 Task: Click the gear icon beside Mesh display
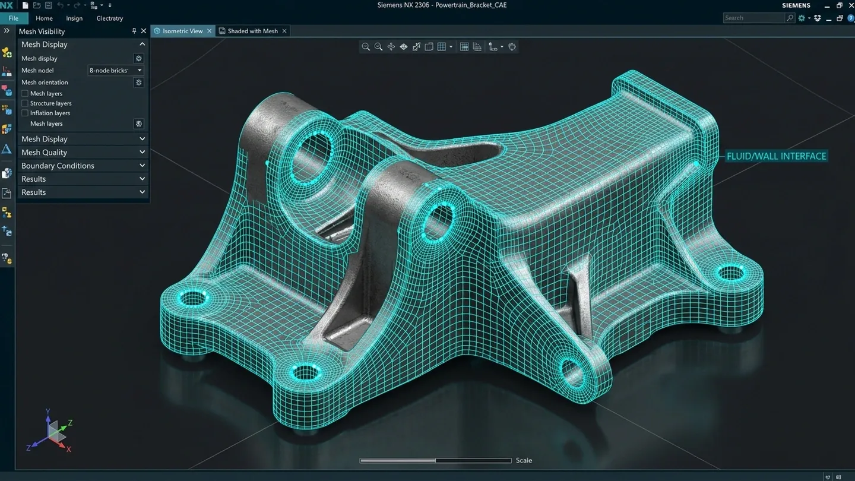[138, 58]
